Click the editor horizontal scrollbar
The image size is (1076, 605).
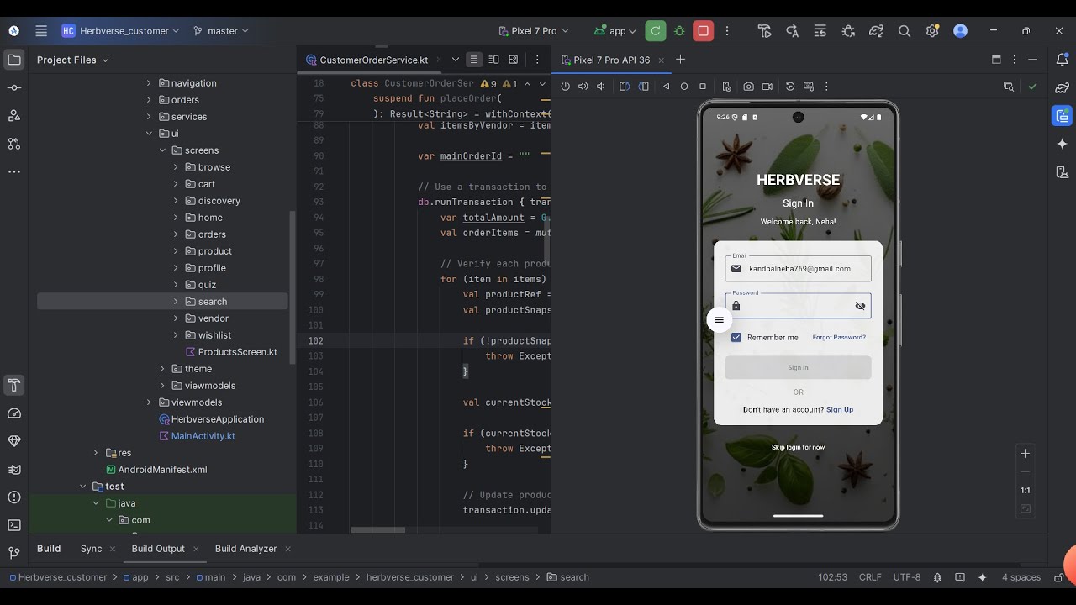coord(377,530)
